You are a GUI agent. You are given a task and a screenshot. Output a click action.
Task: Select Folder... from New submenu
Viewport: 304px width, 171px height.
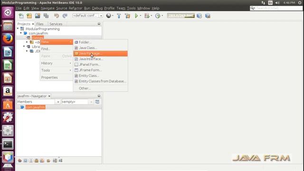point(100,42)
